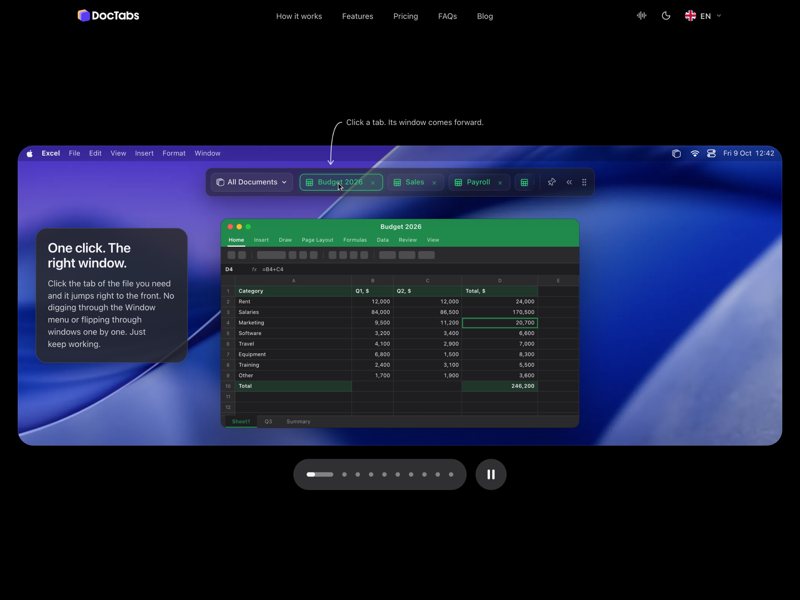Jump to the last slide dot
The width and height of the screenshot is (800, 600).
pyautogui.click(x=451, y=475)
